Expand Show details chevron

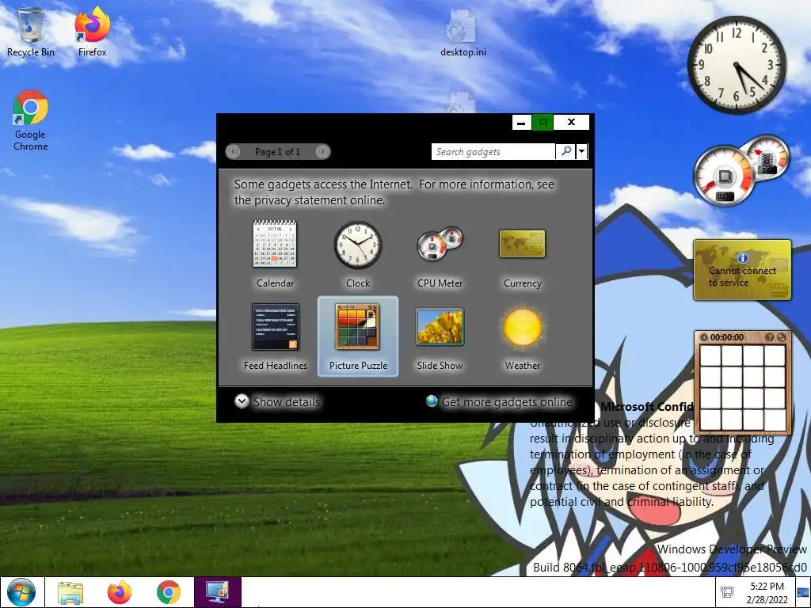[x=242, y=401]
